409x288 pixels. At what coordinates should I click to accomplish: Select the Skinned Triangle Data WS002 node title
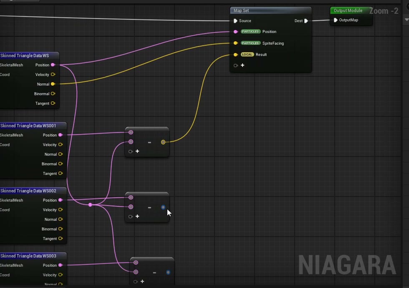tap(28, 191)
